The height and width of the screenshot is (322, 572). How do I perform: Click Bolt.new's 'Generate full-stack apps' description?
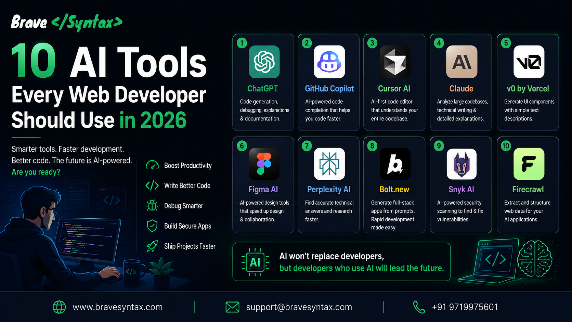[393, 215]
